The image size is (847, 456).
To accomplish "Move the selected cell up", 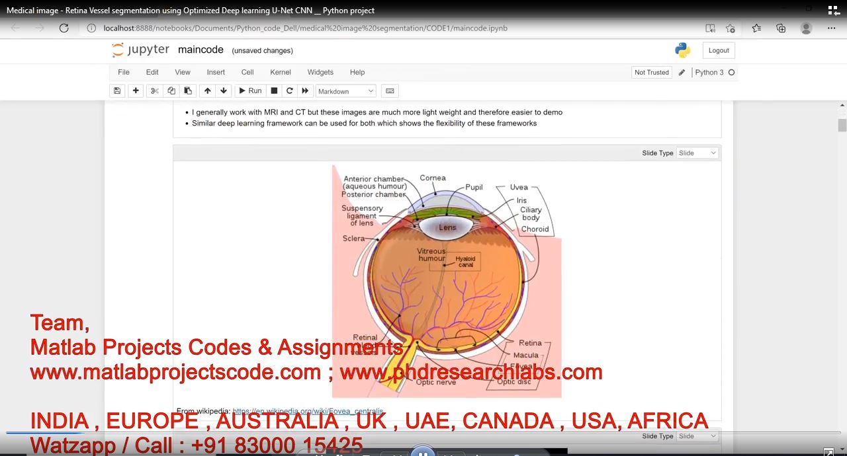I will click(208, 91).
